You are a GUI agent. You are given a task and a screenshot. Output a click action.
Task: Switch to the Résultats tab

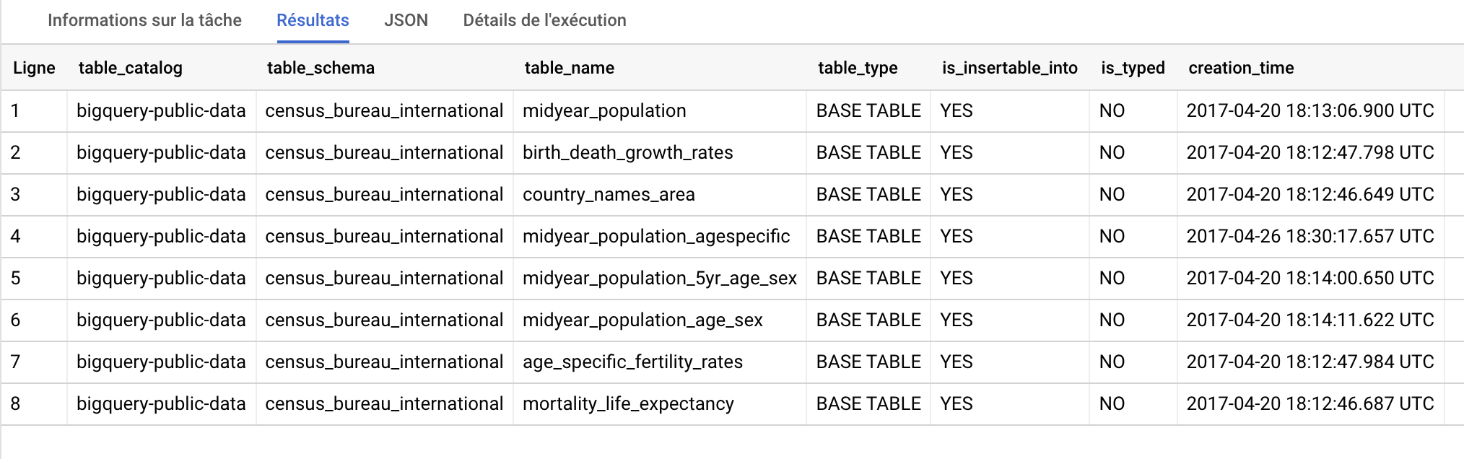pos(313,20)
